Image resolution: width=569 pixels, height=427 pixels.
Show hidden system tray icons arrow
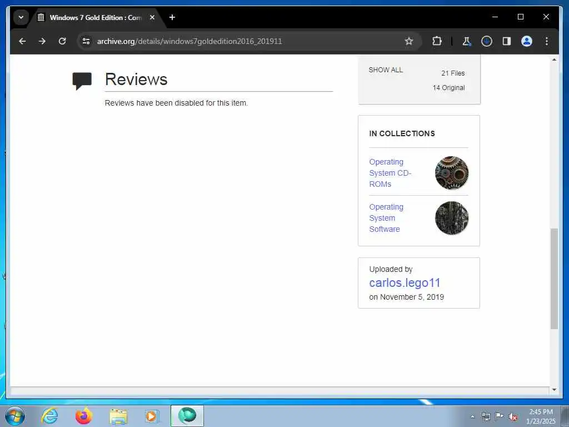click(472, 416)
